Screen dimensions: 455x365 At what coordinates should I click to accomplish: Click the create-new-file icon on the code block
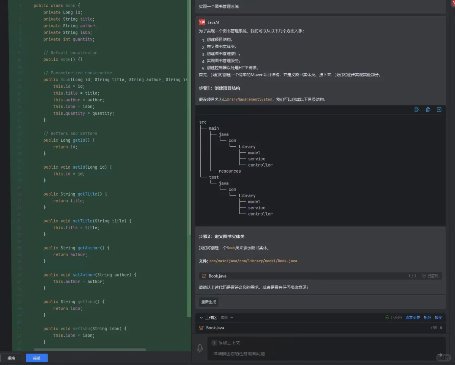[x=439, y=109]
